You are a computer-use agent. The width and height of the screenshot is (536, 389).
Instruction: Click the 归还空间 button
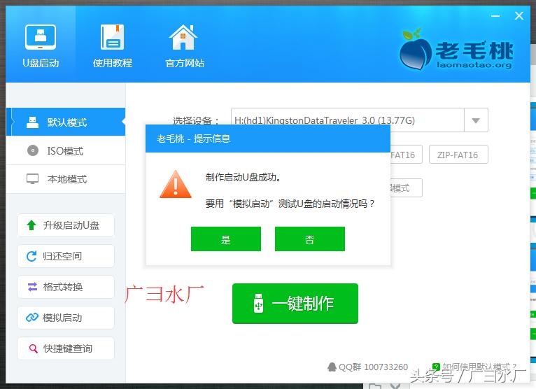[x=66, y=256]
